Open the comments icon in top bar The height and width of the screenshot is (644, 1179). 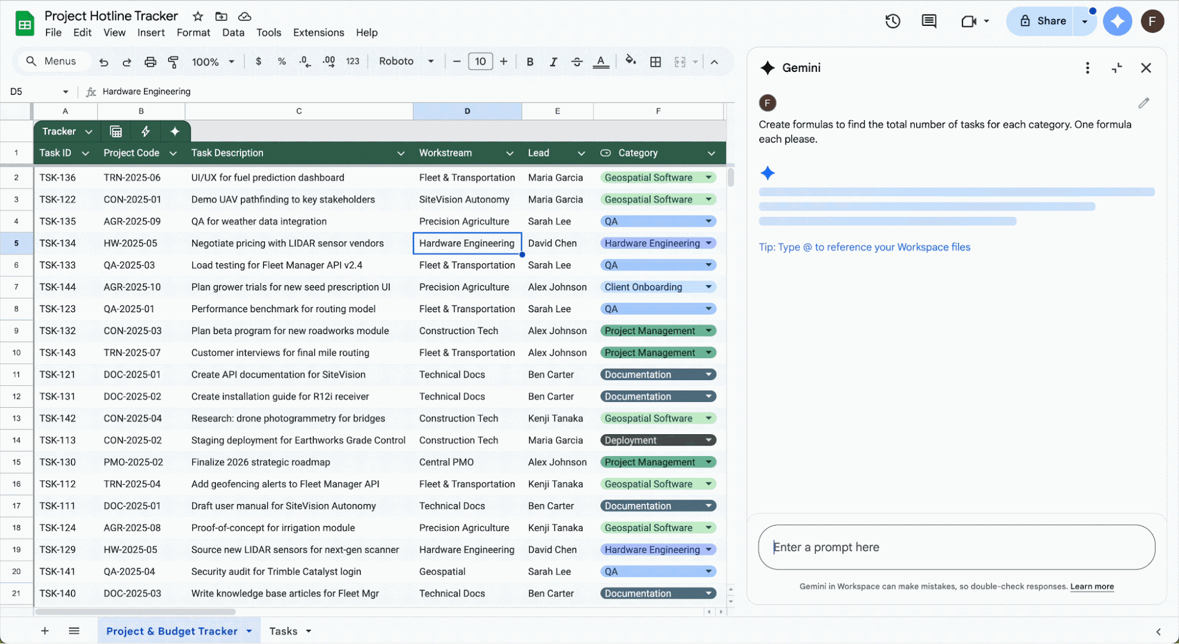928,21
